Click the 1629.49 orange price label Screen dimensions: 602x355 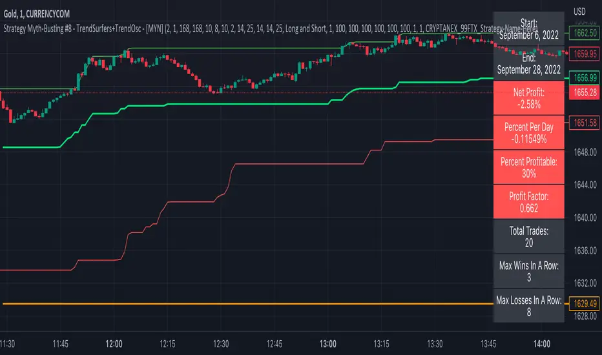pyautogui.click(x=585, y=303)
